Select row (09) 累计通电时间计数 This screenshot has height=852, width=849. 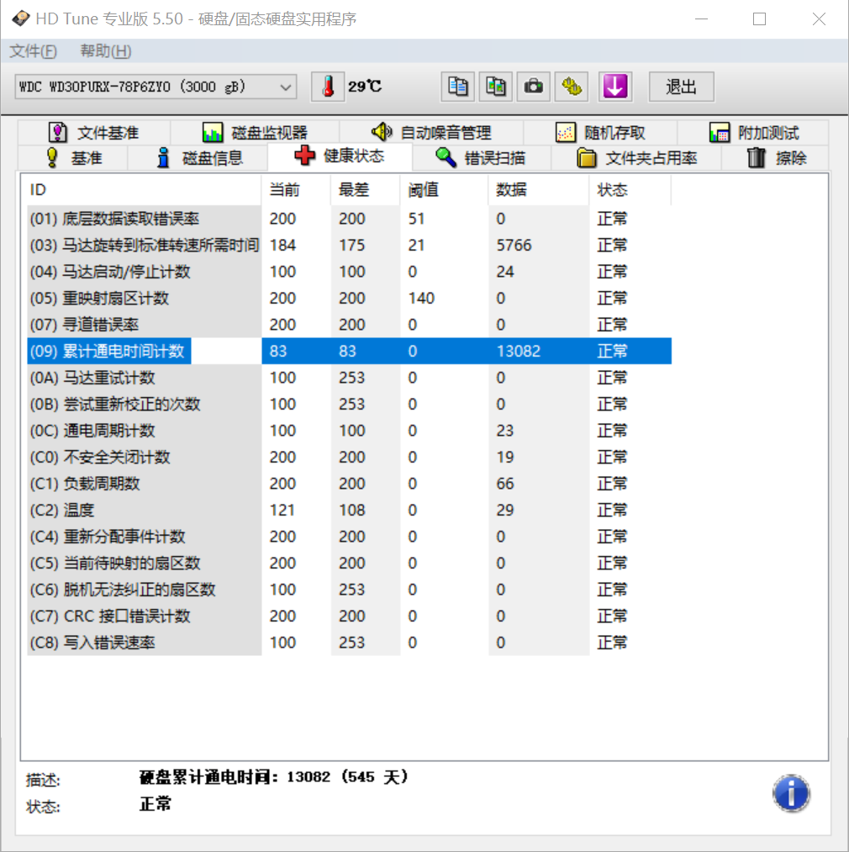click(x=350, y=351)
